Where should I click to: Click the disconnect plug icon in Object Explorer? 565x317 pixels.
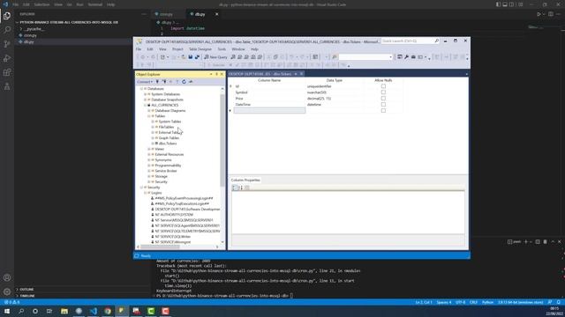tap(164, 82)
